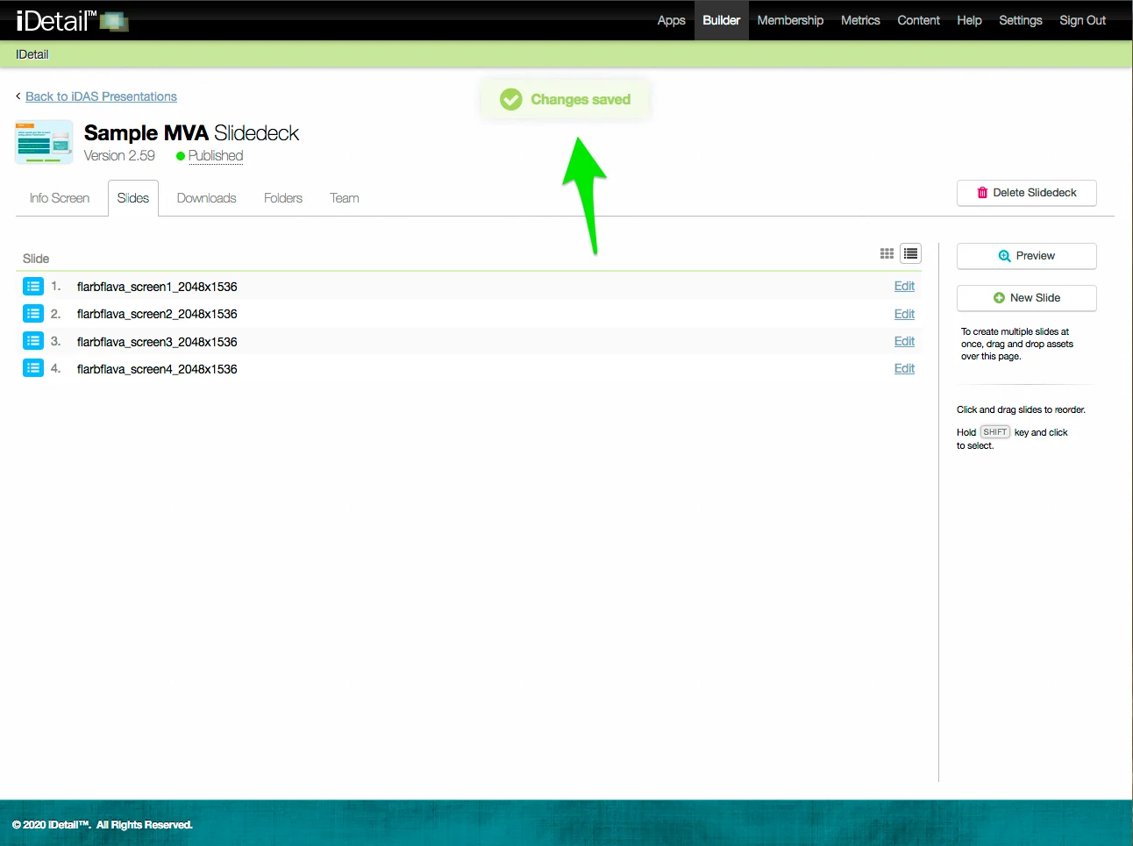Edit slide flarbflava_screen1_2048x1536
The width and height of the screenshot is (1133, 846).
click(904, 286)
